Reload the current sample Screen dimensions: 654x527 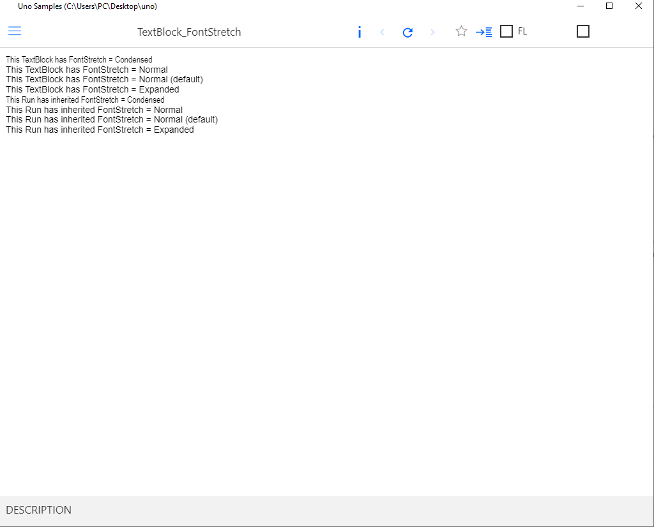tap(407, 32)
